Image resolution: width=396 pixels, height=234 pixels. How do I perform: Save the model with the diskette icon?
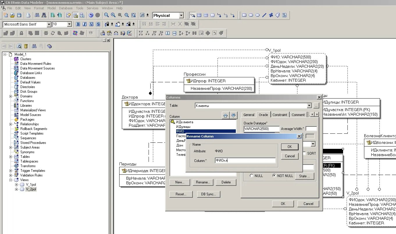click(x=19, y=15)
